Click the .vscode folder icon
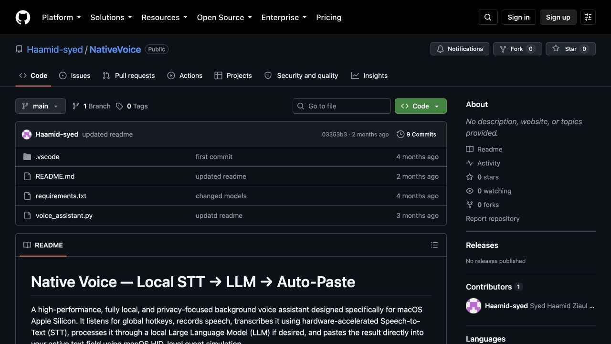 pyautogui.click(x=27, y=157)
